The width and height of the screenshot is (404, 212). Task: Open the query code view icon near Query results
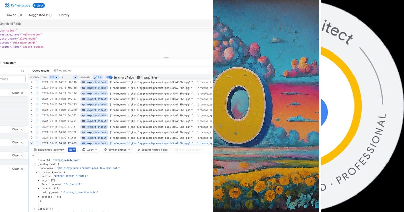pyautogui.click(x=22, y=71)
